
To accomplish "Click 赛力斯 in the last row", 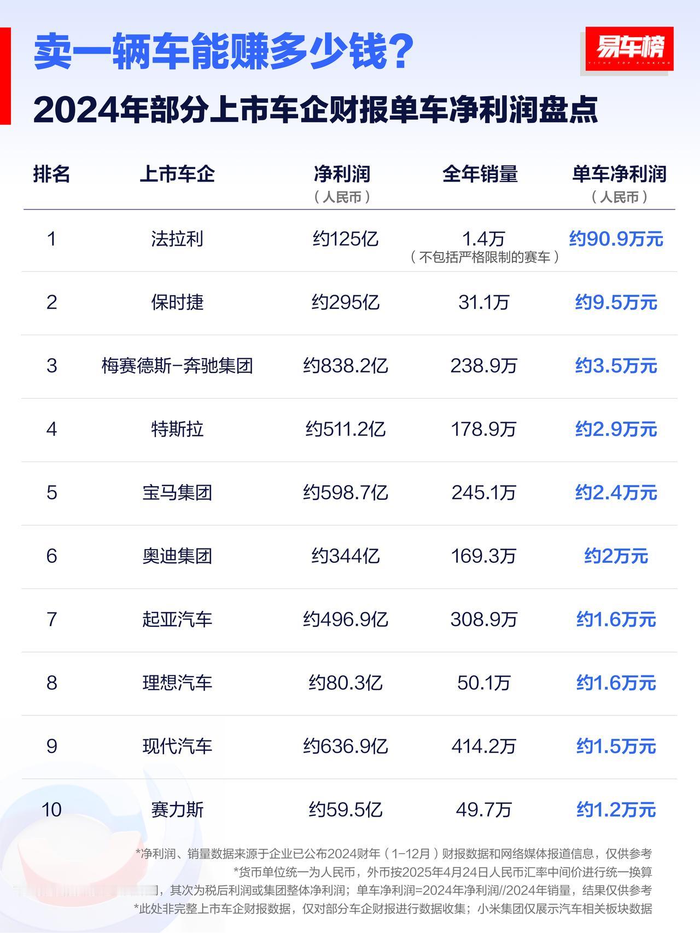I will 177,810.
